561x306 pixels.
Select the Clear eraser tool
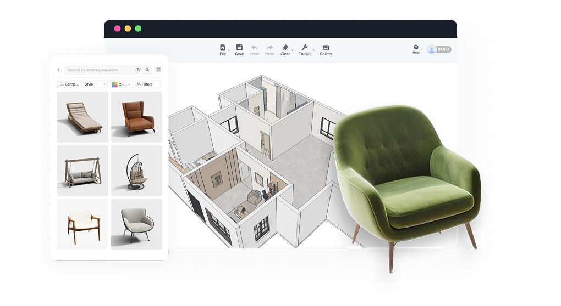click(285, 47)
